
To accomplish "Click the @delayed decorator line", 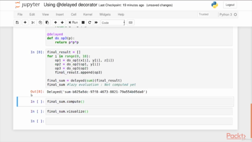I will 55,34.
